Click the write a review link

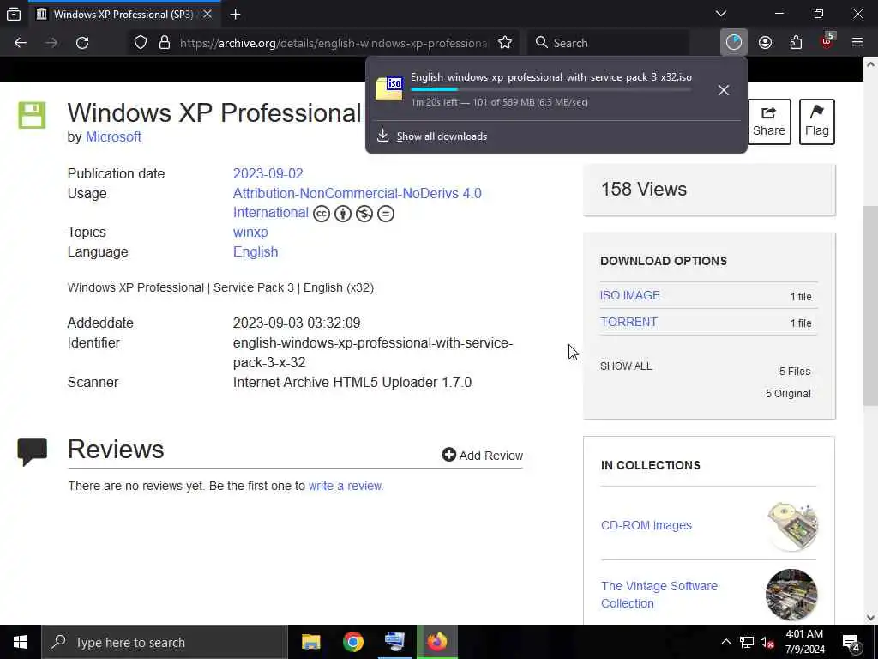click(346, 486)
